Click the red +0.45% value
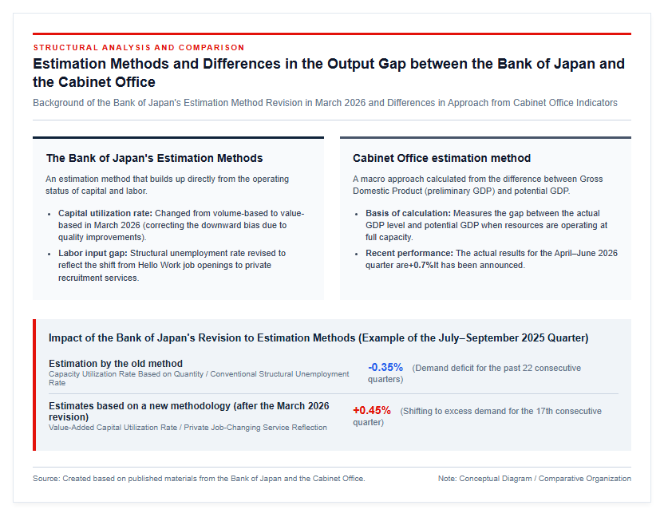This screenshot has width=664, height=517. 372,410
